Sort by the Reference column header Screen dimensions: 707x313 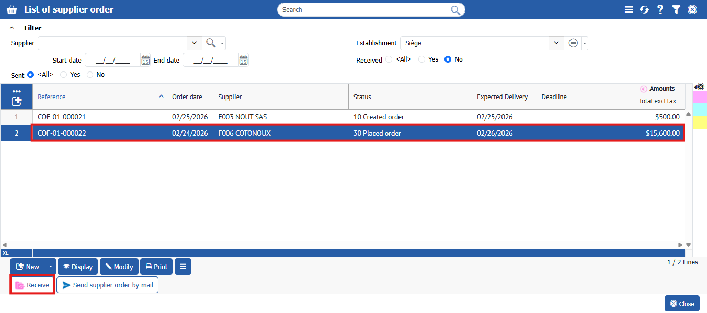52,97
